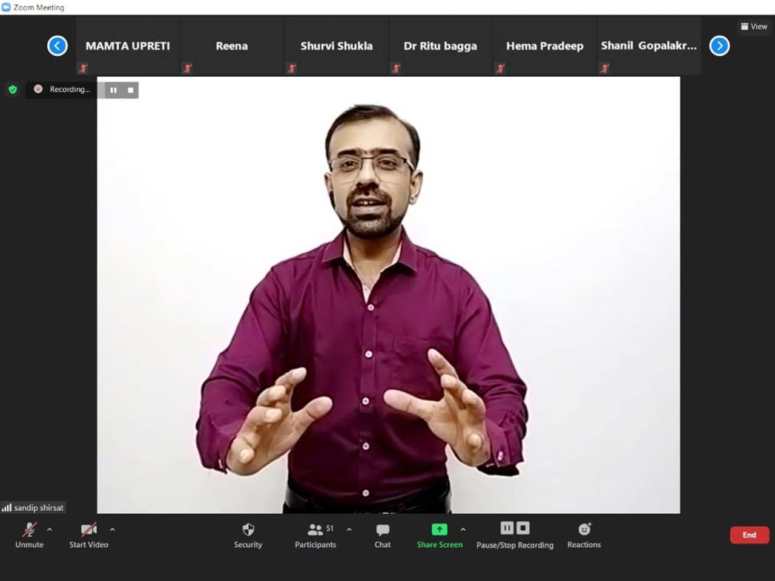
Task: End the meeting
Action: coord(749,535)
